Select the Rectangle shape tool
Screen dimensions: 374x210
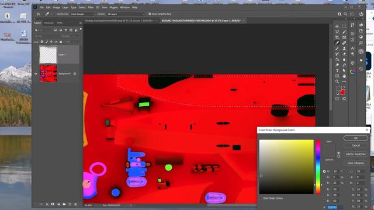click(x=337, y=76)
